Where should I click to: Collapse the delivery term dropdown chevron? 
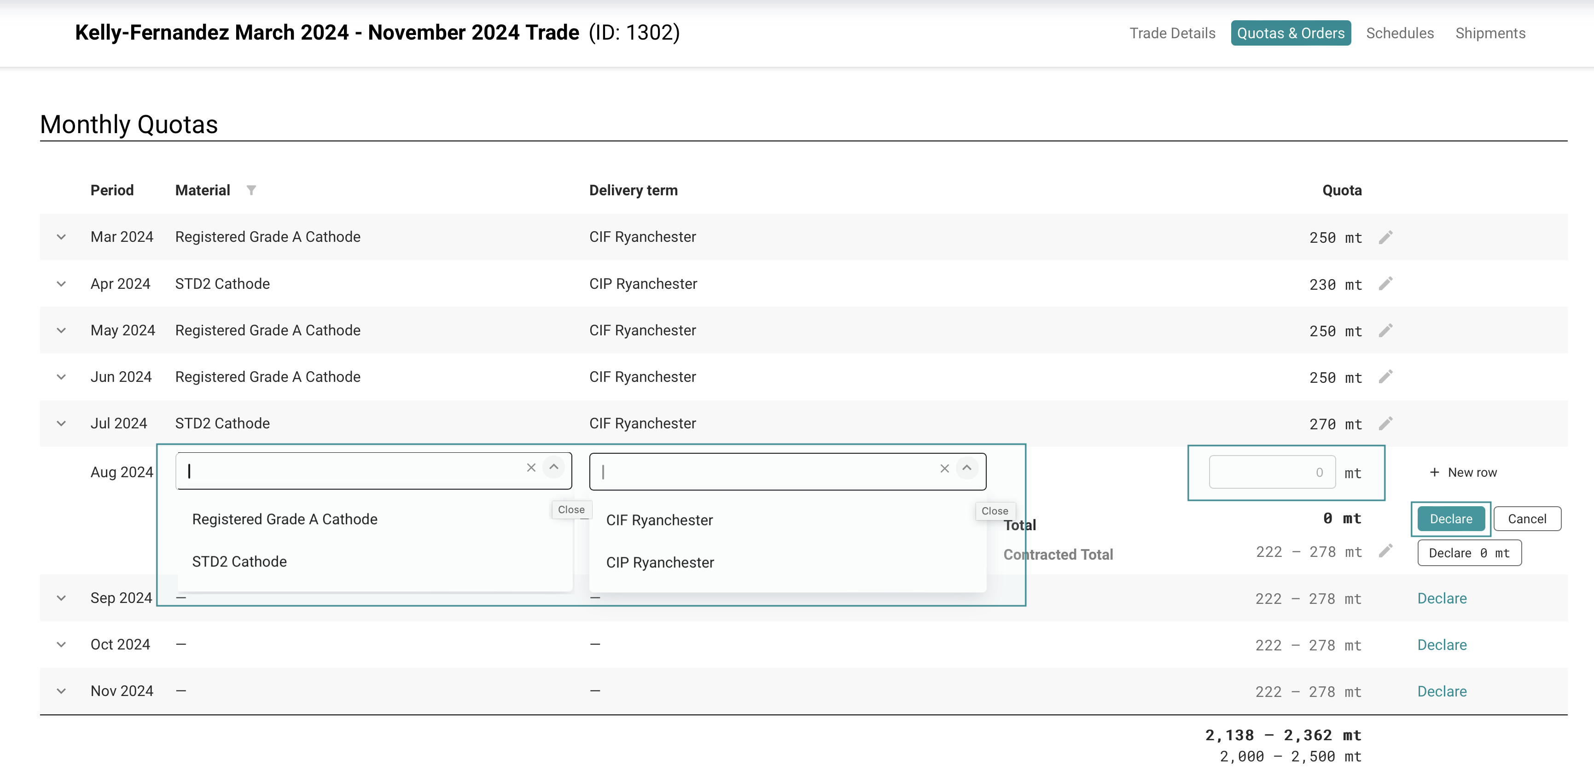[x=966, y=468]
